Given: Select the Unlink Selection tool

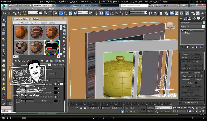Looking at the screenshot, I should [20, 13].
